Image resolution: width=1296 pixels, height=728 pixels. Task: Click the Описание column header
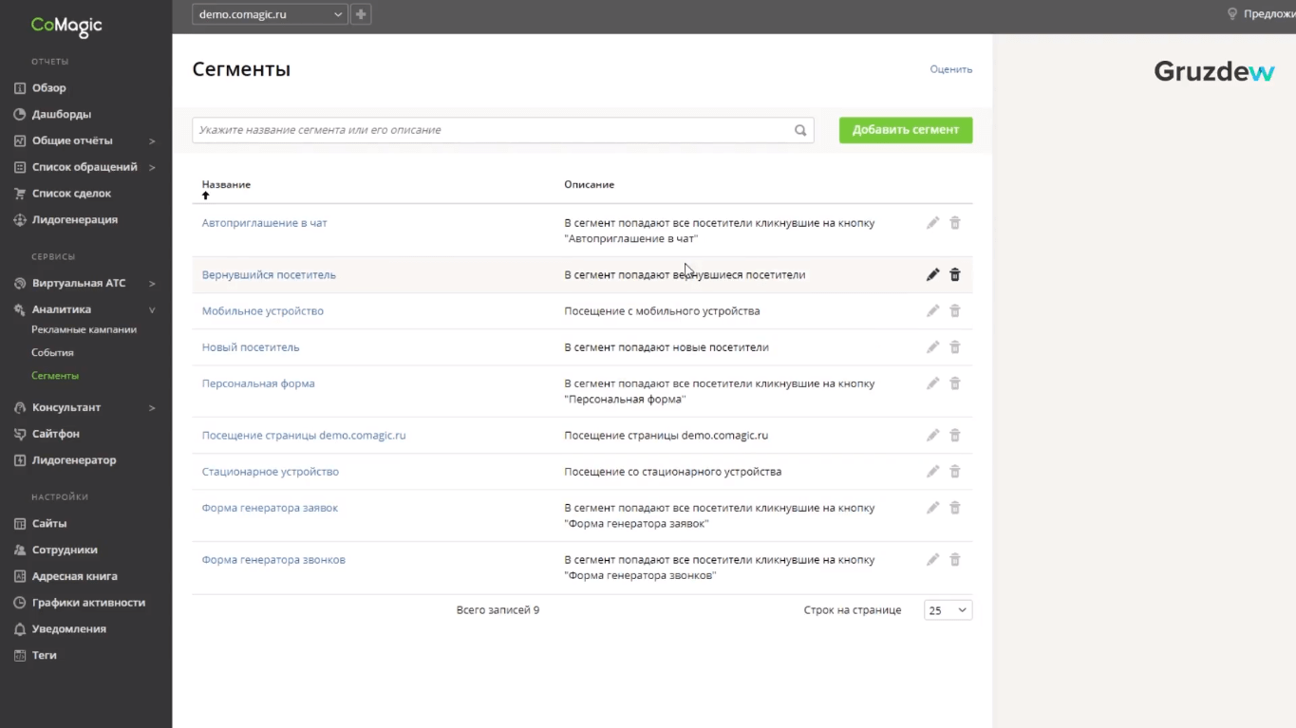(589, 184)
